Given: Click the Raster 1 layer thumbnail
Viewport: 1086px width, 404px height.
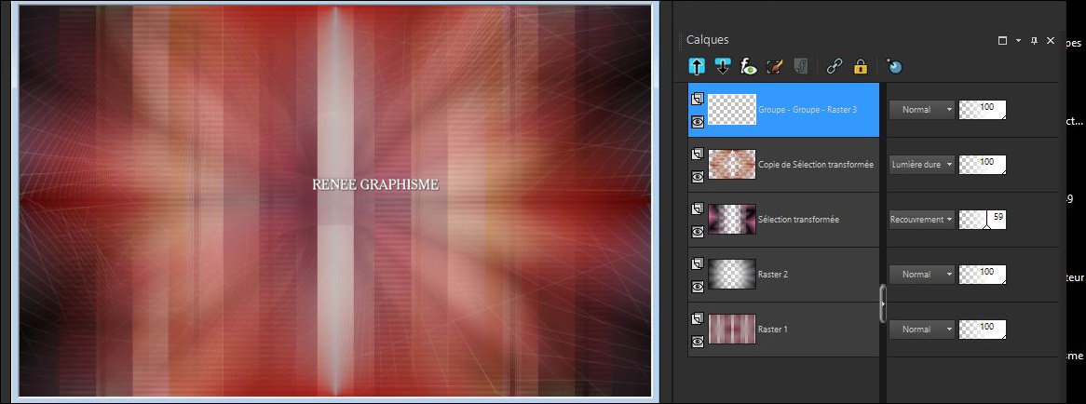Looking at the screenshot, I should 732,330.
